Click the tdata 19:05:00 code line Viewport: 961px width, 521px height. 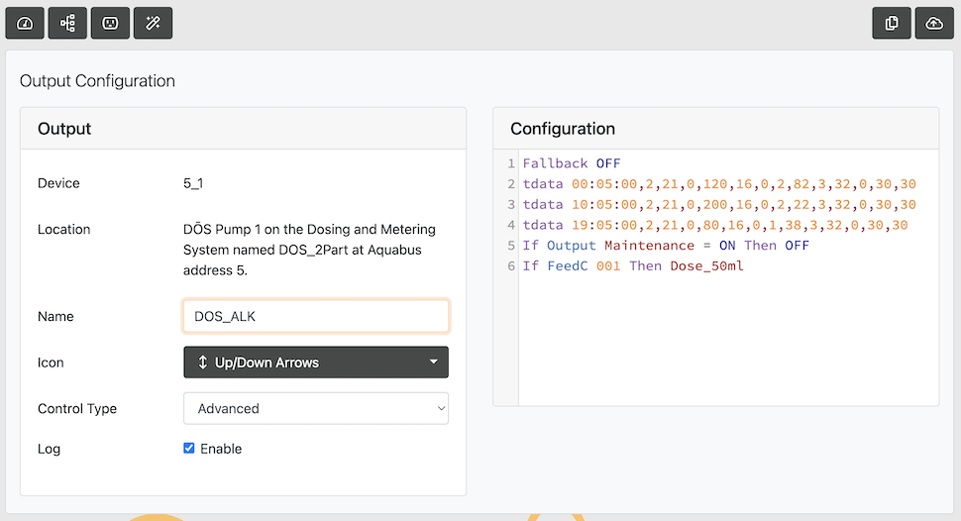click(x=714, y=225)
